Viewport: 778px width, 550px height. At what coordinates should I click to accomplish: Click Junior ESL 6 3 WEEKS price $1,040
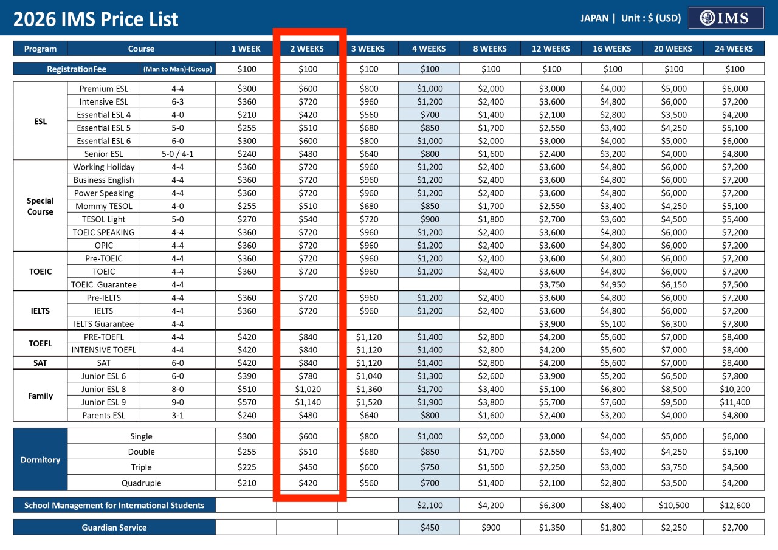pyautogui.click(x=368, y=376)
